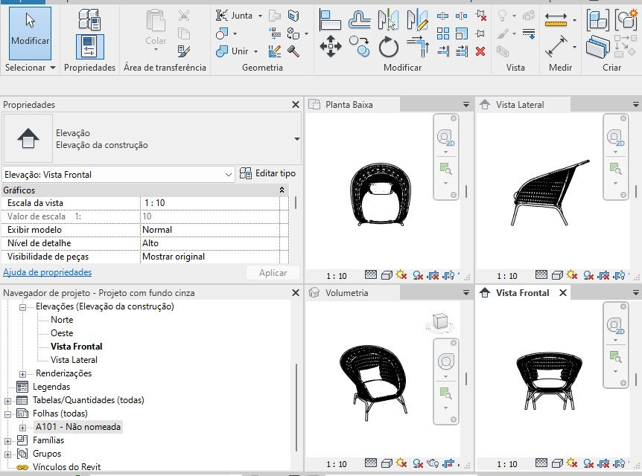
Task: Expand the A101 - Não nomeada sheet
Action: click(22, 428)
